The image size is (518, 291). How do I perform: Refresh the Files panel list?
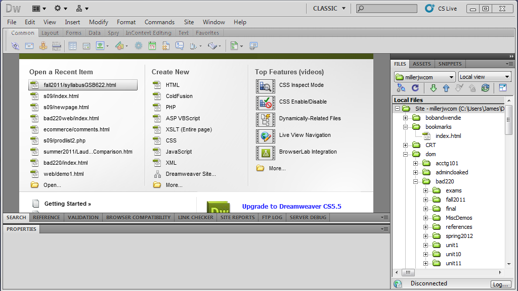415,88
